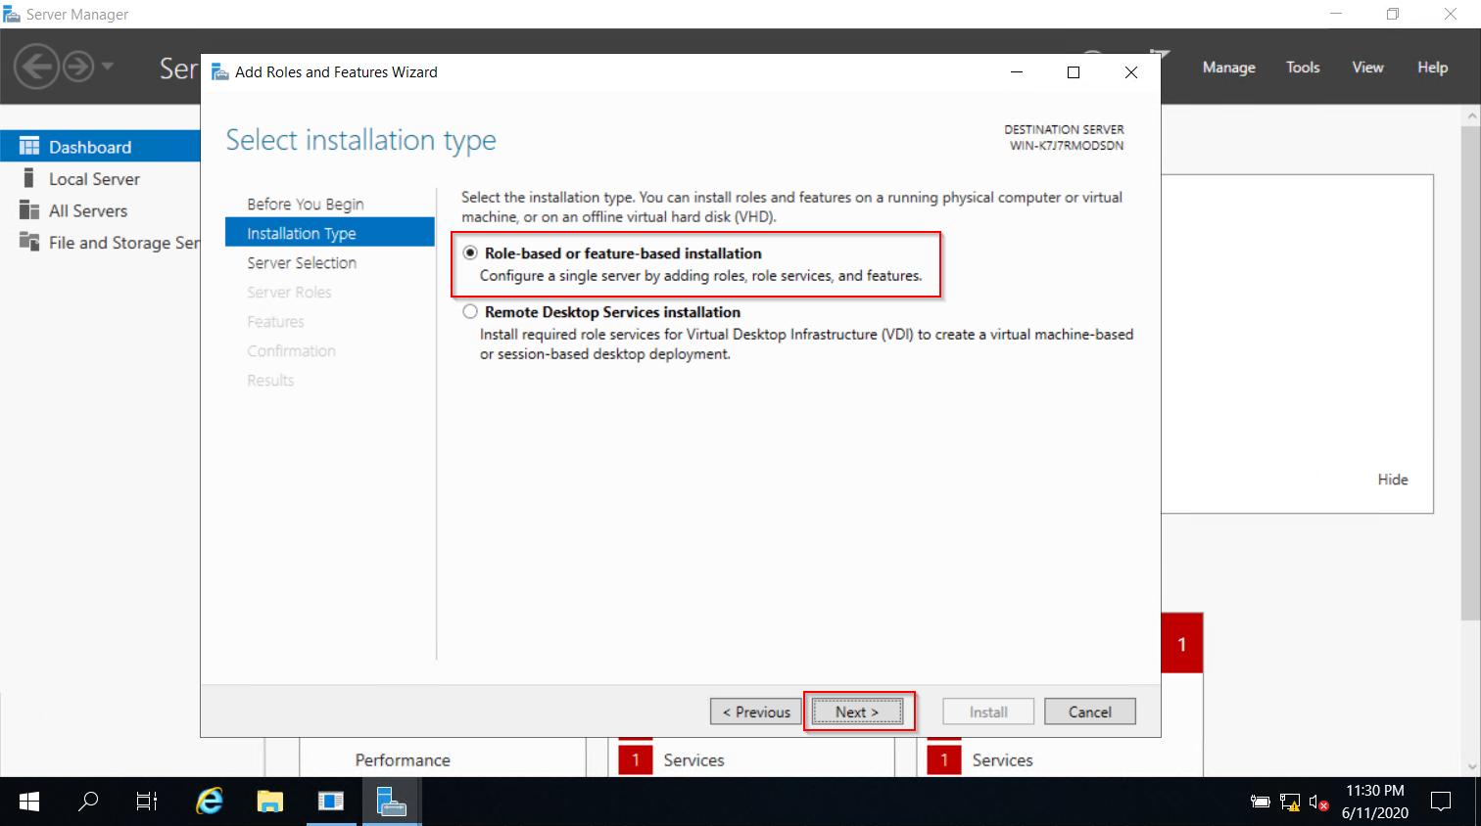1481x826 pixels.
Task: Launch Internet Explorer from the taskbar
Action: 208,801
